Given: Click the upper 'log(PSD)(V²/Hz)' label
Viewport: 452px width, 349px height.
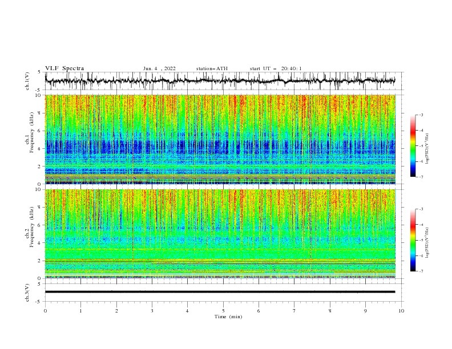Looking at the screenshot, I should pos(427,149).
